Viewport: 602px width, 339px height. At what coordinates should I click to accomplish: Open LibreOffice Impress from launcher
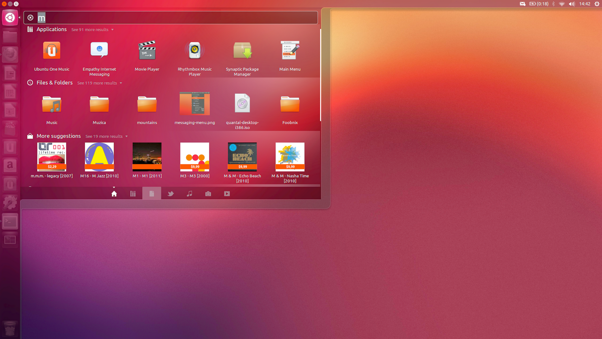(10, 110)
